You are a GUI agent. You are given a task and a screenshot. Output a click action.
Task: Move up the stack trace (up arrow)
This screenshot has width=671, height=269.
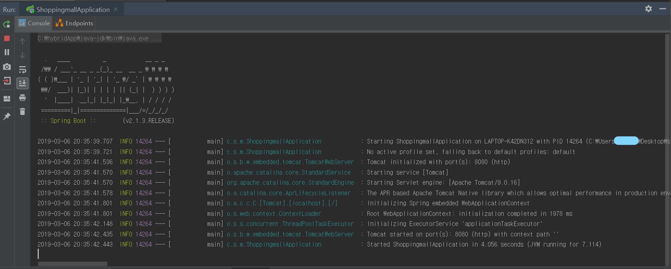pos(22,41)
